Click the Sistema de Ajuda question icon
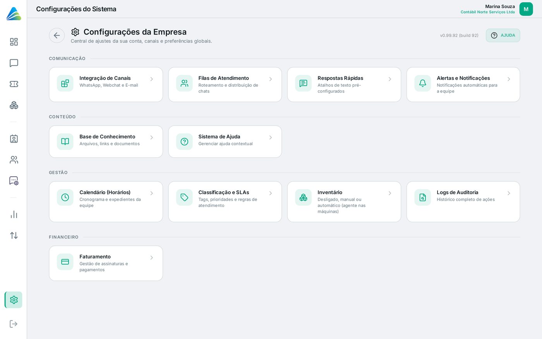The image size is (542, 339). point(184,142)
